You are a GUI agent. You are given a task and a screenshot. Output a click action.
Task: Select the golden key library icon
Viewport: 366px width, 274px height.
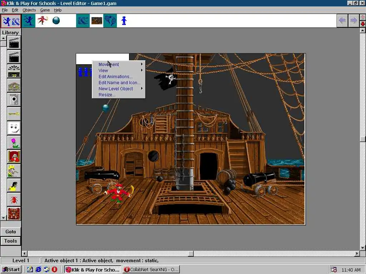point(14,114)
